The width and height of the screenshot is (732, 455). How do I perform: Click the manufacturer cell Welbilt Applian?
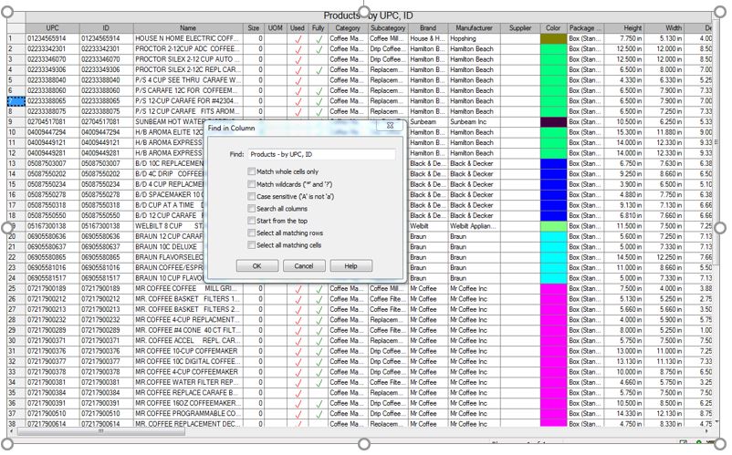pos(475,226)
